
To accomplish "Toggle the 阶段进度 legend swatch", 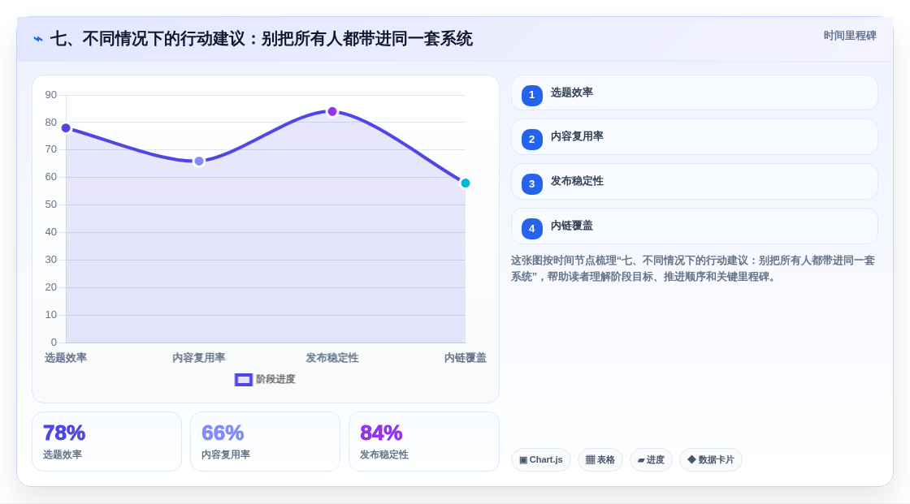I will [243, 380].
